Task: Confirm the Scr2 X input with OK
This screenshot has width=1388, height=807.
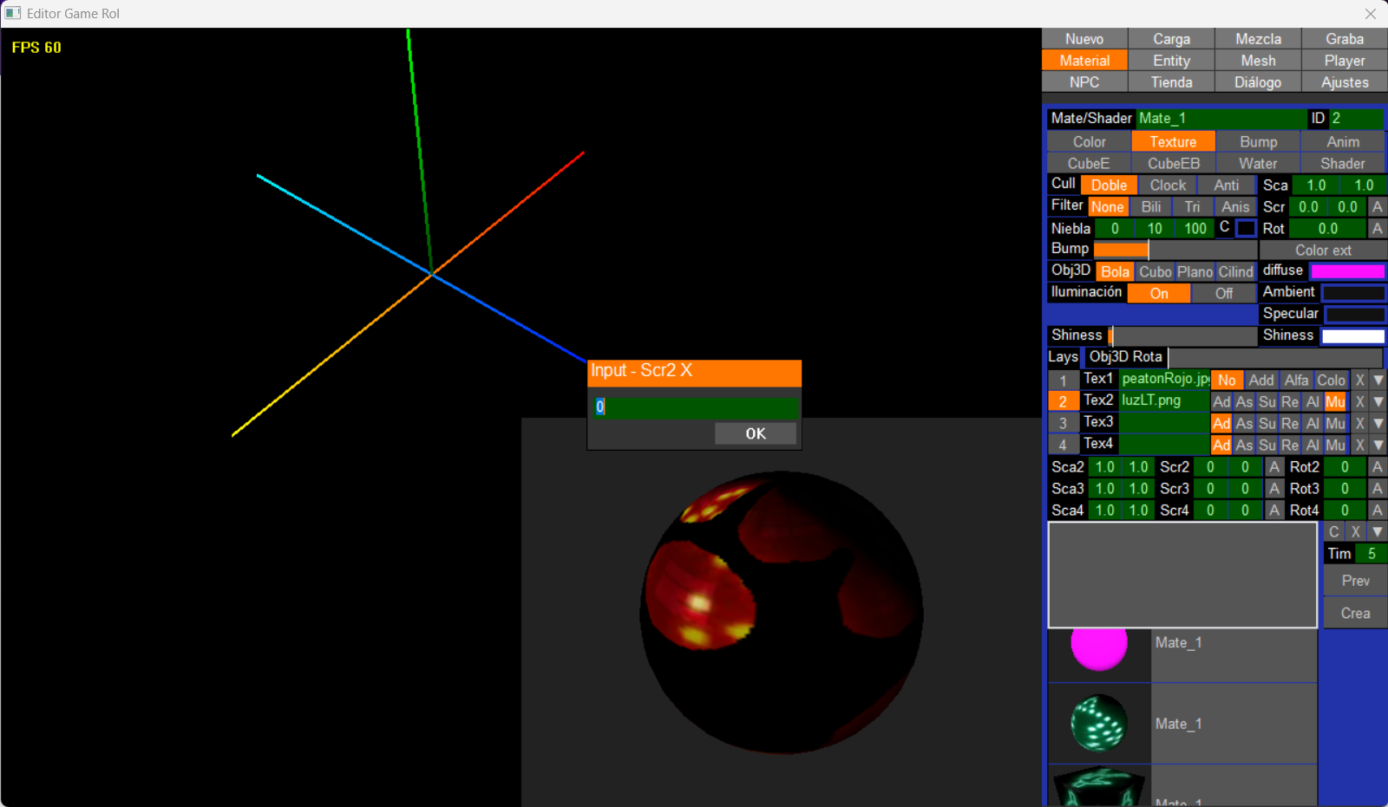Action: pyautogui.click(x=755, y=433)
